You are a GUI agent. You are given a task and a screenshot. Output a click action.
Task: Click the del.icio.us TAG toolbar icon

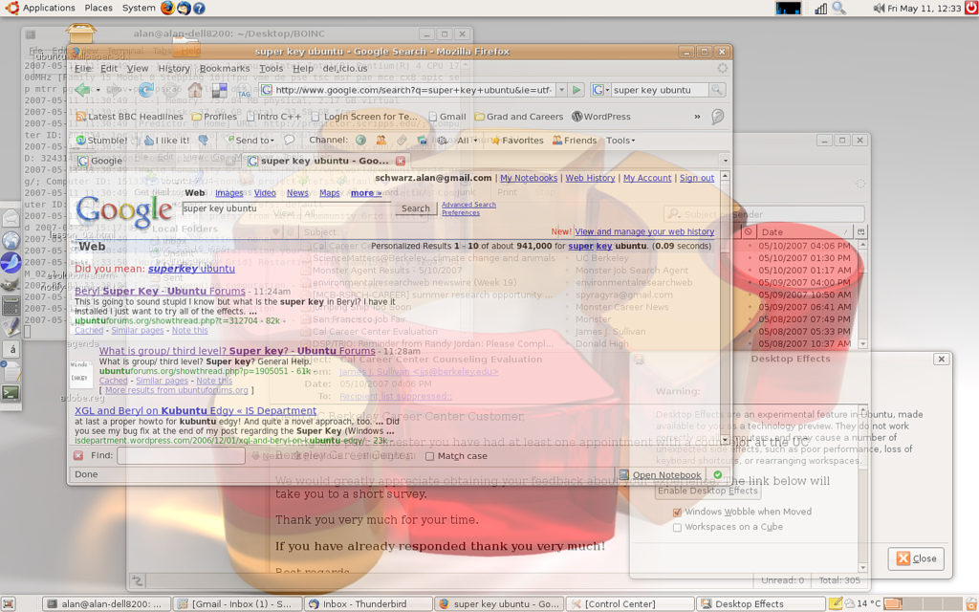(x=244, y=91)
